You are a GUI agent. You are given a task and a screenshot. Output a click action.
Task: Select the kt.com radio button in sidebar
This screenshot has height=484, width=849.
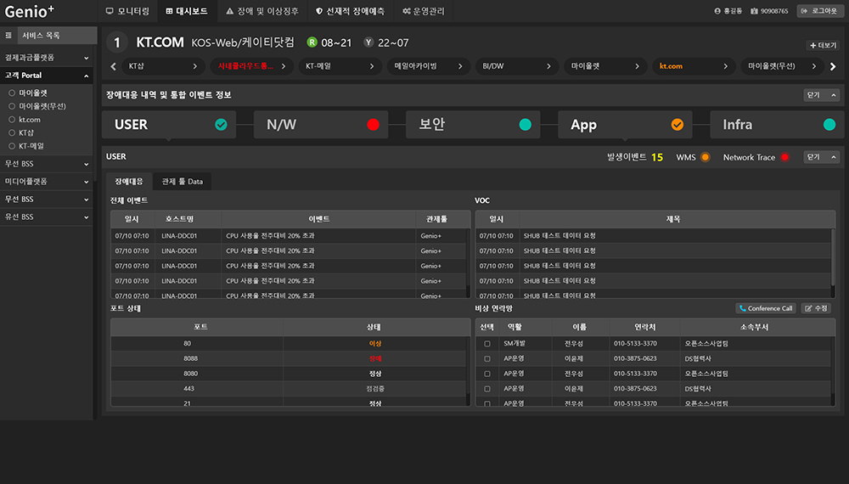pos(12,120)
